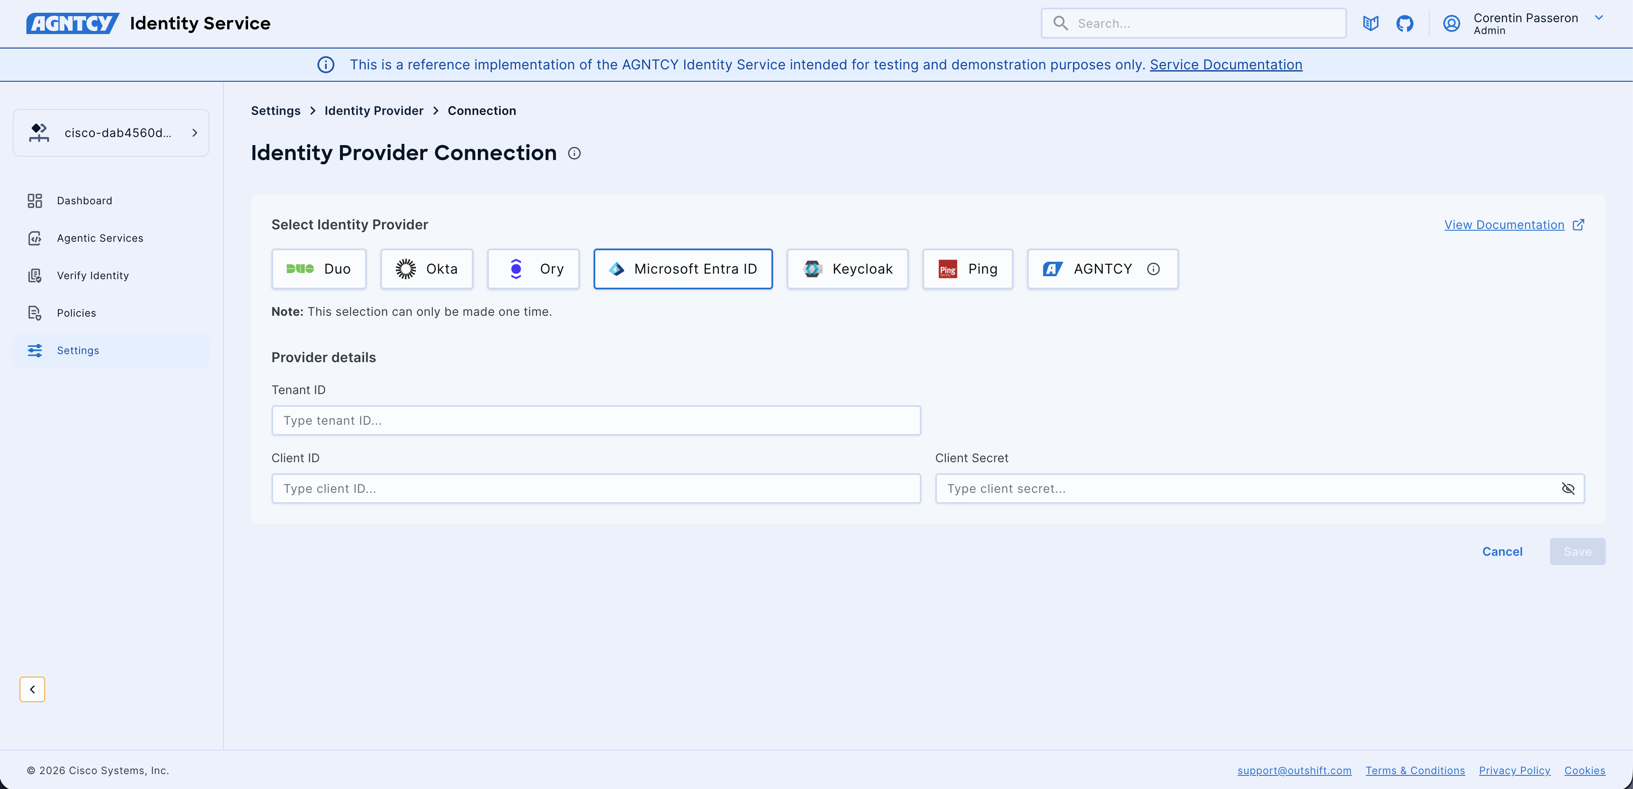Open View Documentation link
Image resolution: width=1633 pixels, height=789 pixels.
tap(1505, 225)
